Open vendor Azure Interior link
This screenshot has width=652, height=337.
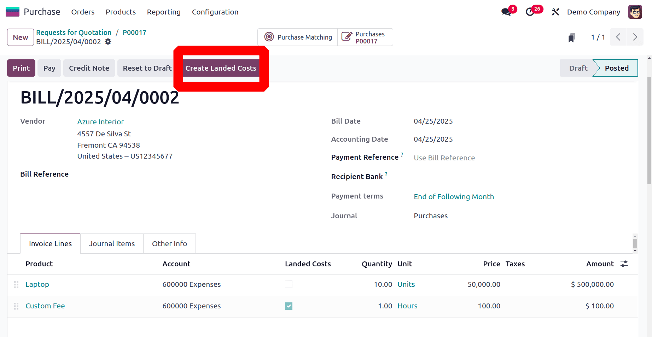(100, 122)
